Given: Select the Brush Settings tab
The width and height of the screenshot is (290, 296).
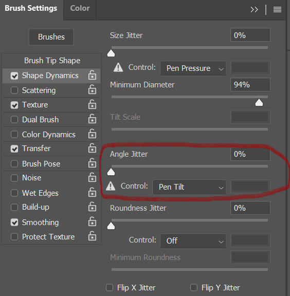Looking at the screenshot, I should pyautogui.click(x=31, y=8).
